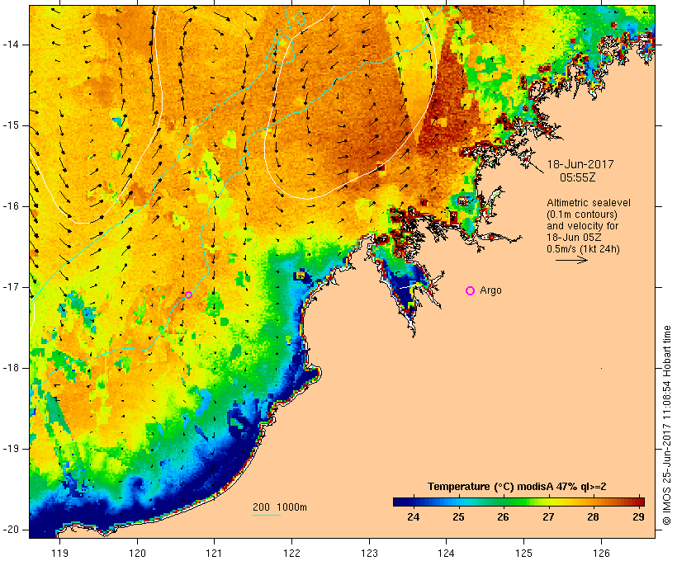Click the dark blue end of the colorbar
The image size is (677, 561).
400,502
